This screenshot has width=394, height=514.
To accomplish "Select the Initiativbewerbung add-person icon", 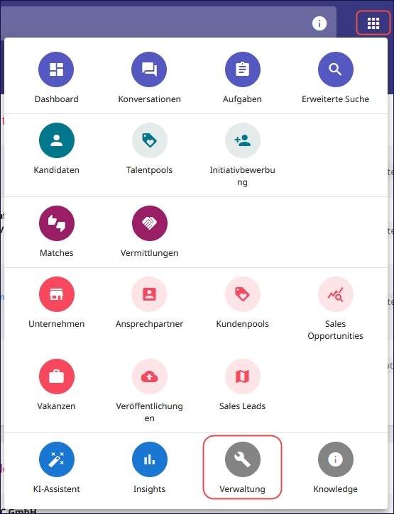I will click(x=242, y=140).
